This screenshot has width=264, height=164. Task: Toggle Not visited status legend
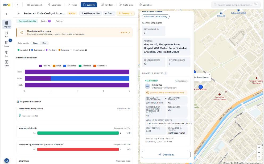(x=80, y=50)
